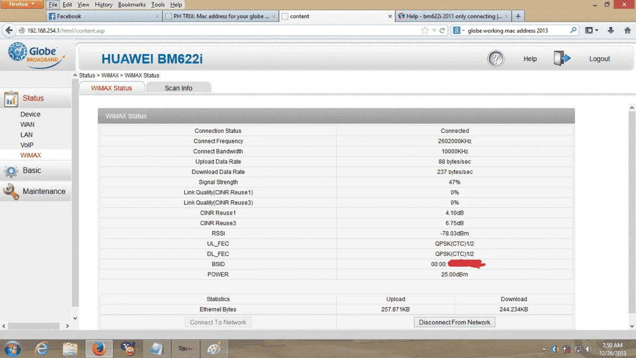
Task: Click content pane scroll down arrow
Action: [632, 326]
